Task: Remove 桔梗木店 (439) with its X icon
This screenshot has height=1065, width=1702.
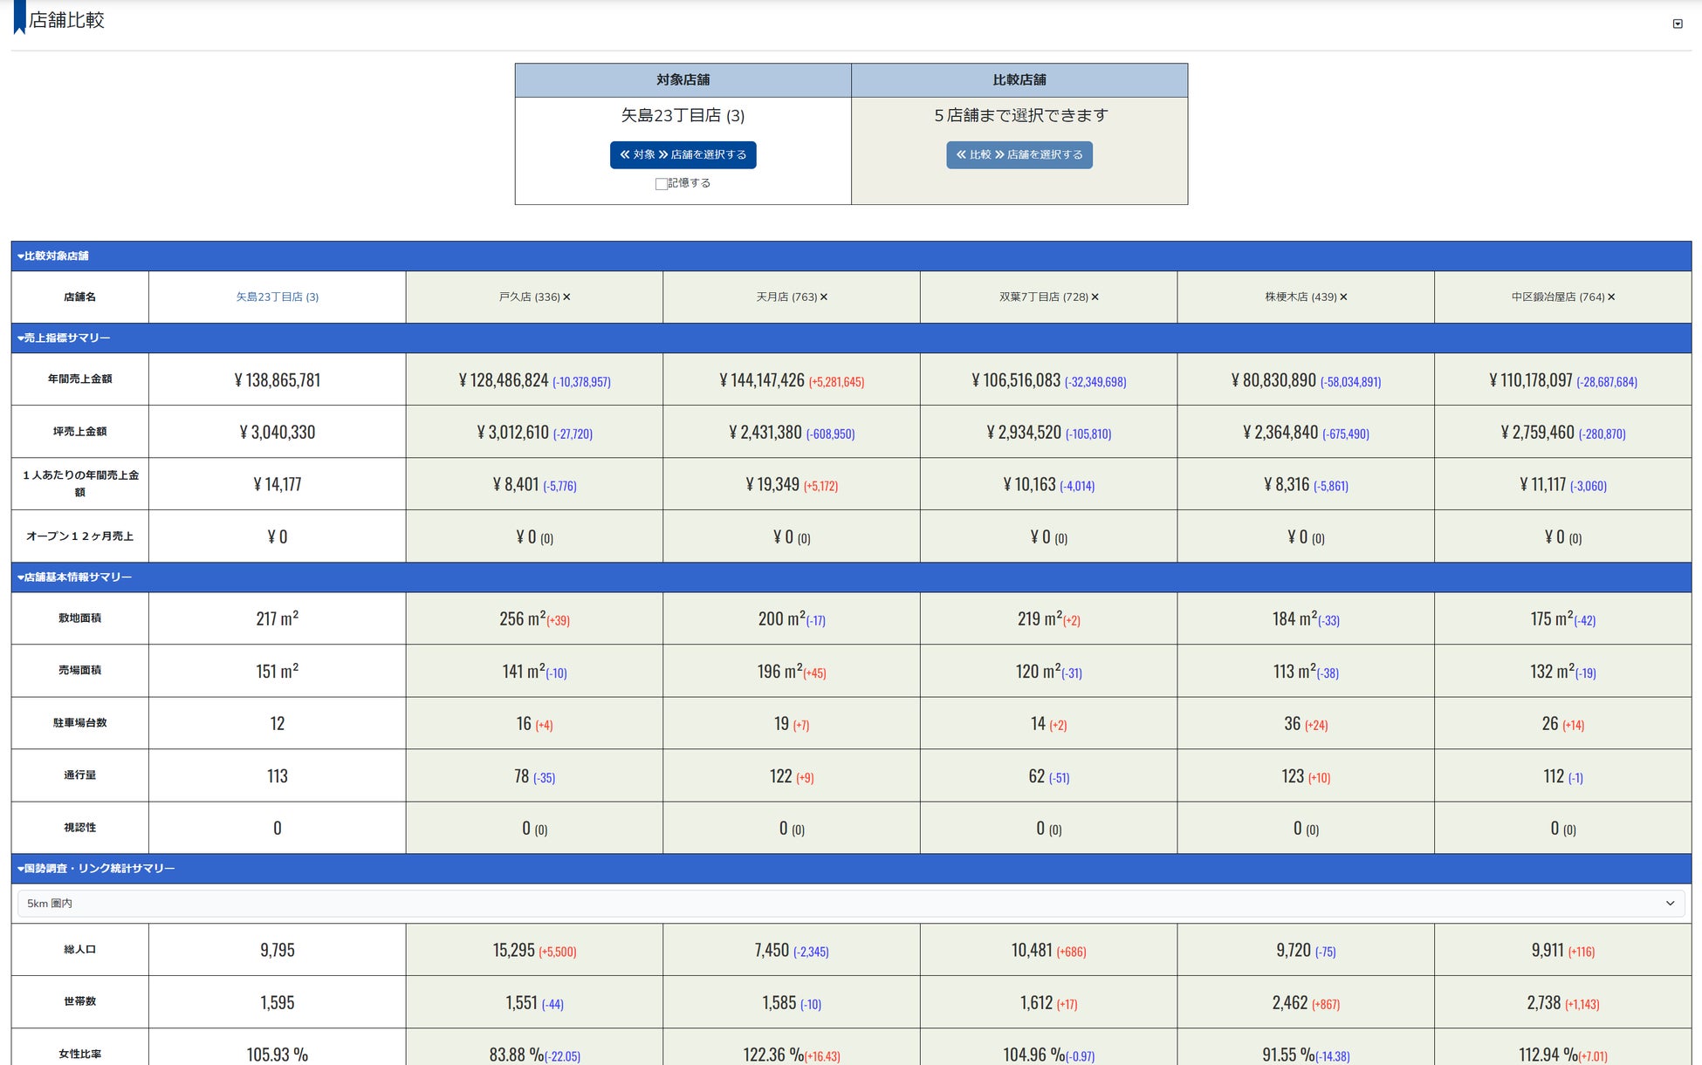Action: 1343,297
